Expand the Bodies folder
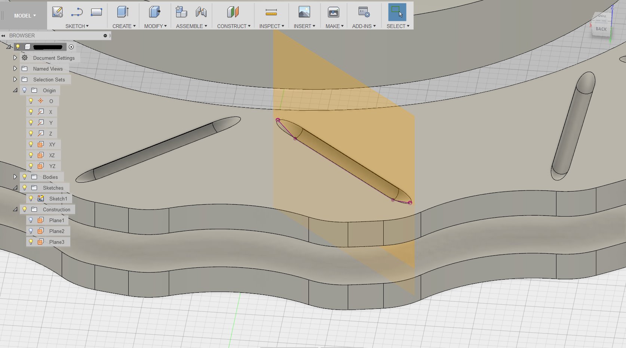Image resolution: width=626 pixels, height=348 pixels. click(15, 177)
